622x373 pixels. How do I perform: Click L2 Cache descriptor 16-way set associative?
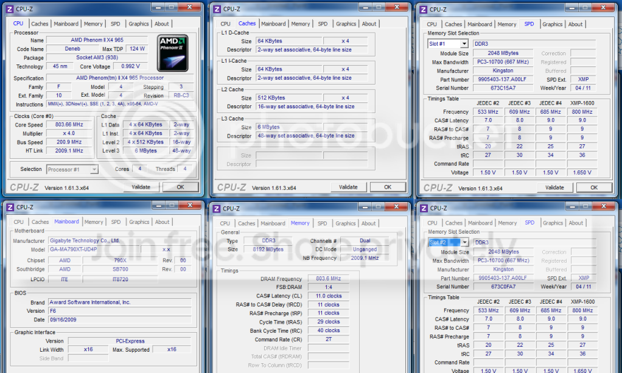coord(312,106)
